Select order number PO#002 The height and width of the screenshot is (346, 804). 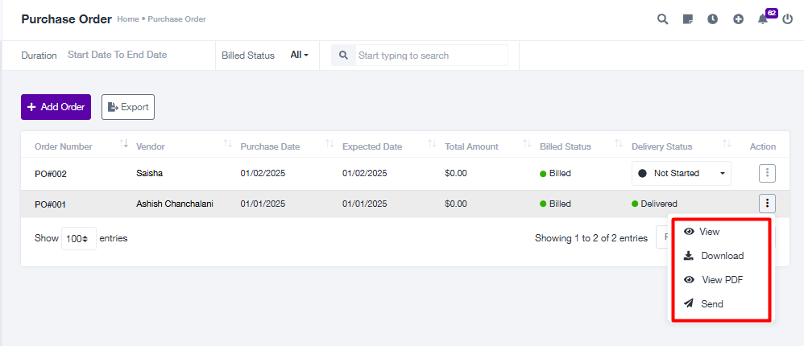click(x=51, y=174)
